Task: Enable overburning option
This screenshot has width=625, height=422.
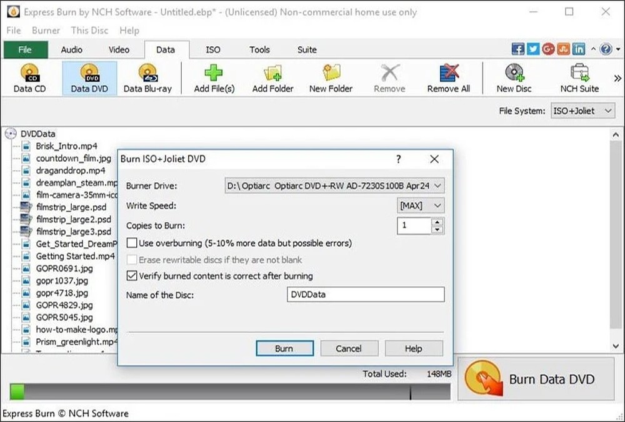Action: tap(132, 242)
